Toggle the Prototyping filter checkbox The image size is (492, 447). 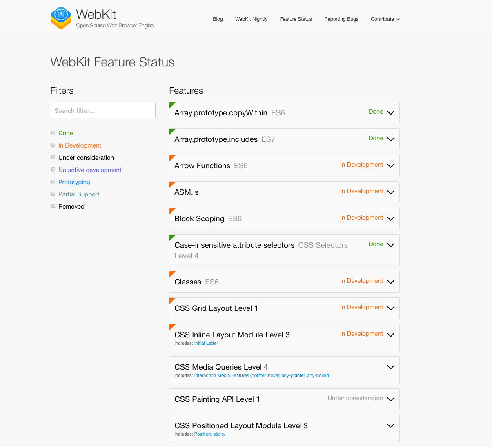click(x=53, y=182)
